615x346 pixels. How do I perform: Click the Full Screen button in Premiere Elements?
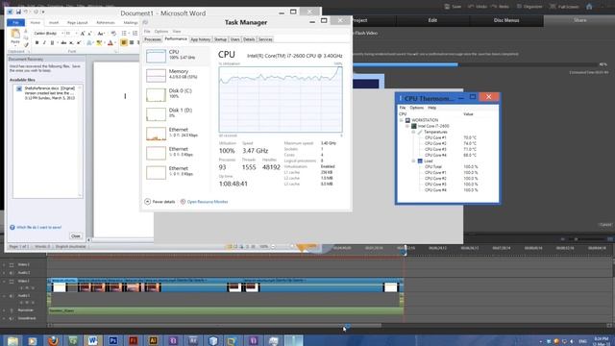[x=564, y=7]
